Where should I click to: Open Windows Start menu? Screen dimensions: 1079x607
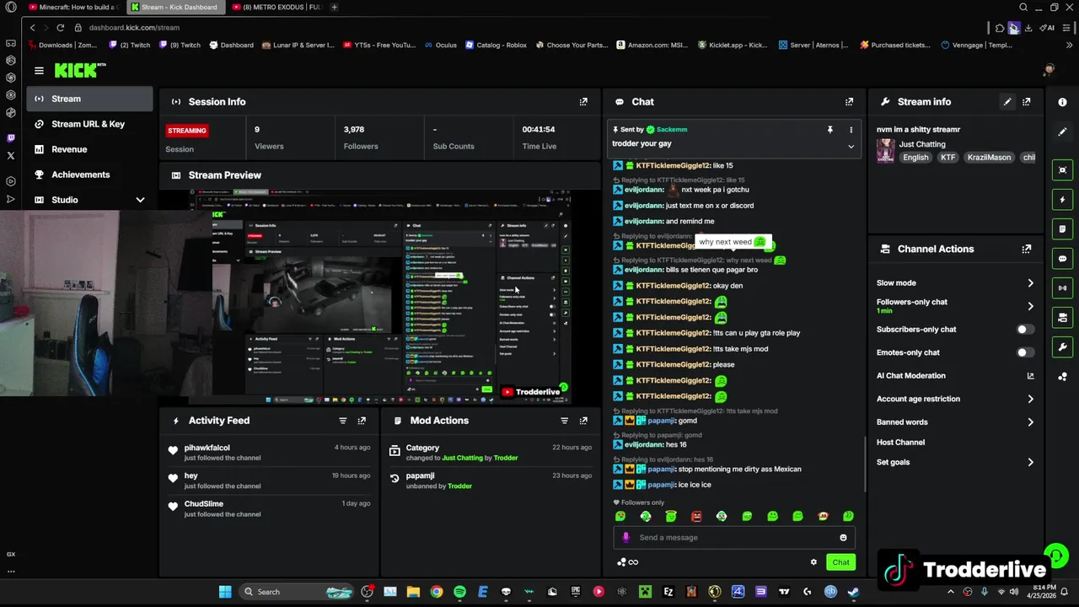[225, 592]
